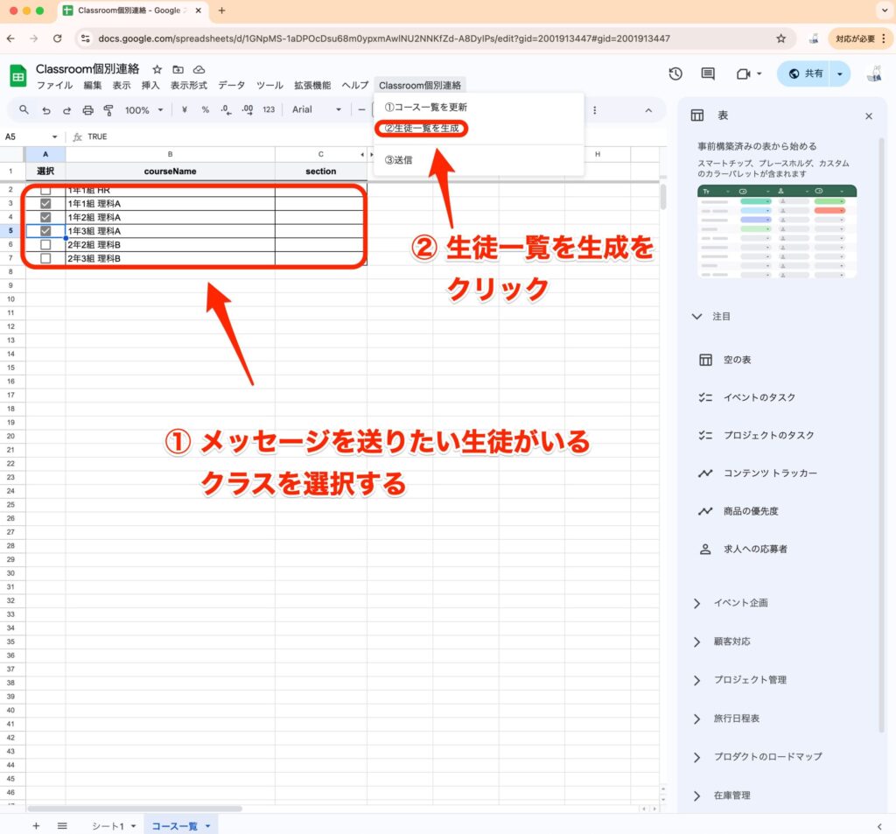
Task: Click the 共有 share button
Action: [804, 74]
